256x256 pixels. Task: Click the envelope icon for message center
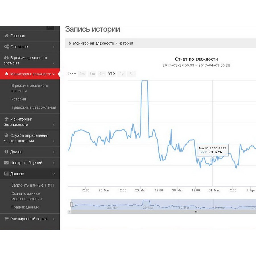7,163
